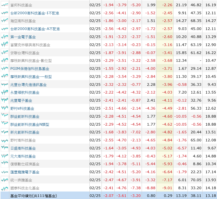Image resolution: width=217 pixels, height=199 pixels.
Task: Open chart icon for 摩根新興科技基金-數位型
Action: click(5, 60)
